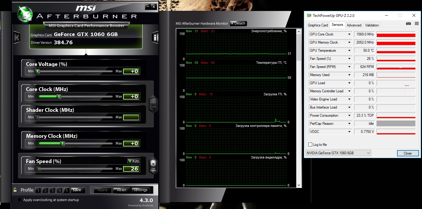Select profile slot 1
Screen dimensions: 422x209
38,190
